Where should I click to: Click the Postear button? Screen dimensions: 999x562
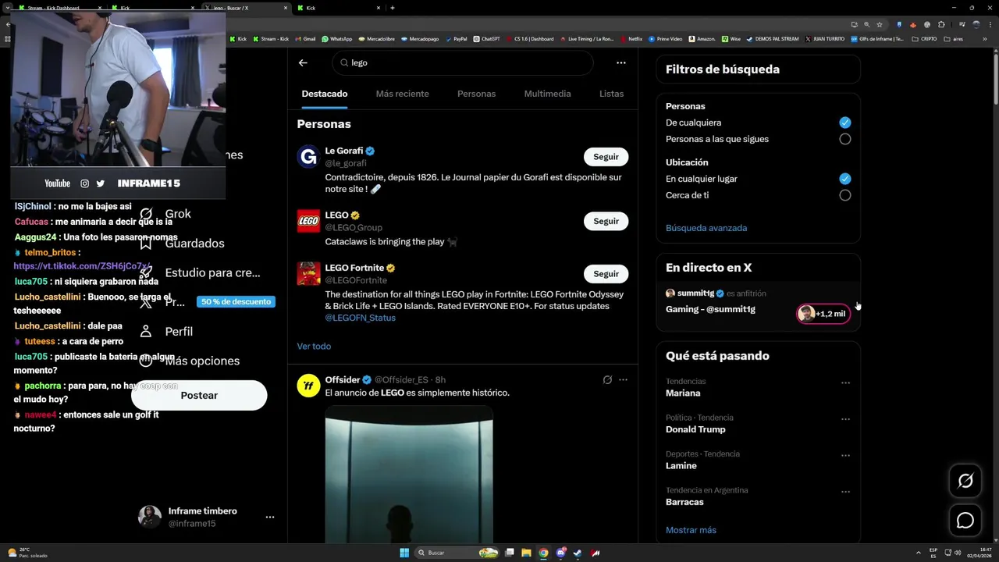coord(199,395)
